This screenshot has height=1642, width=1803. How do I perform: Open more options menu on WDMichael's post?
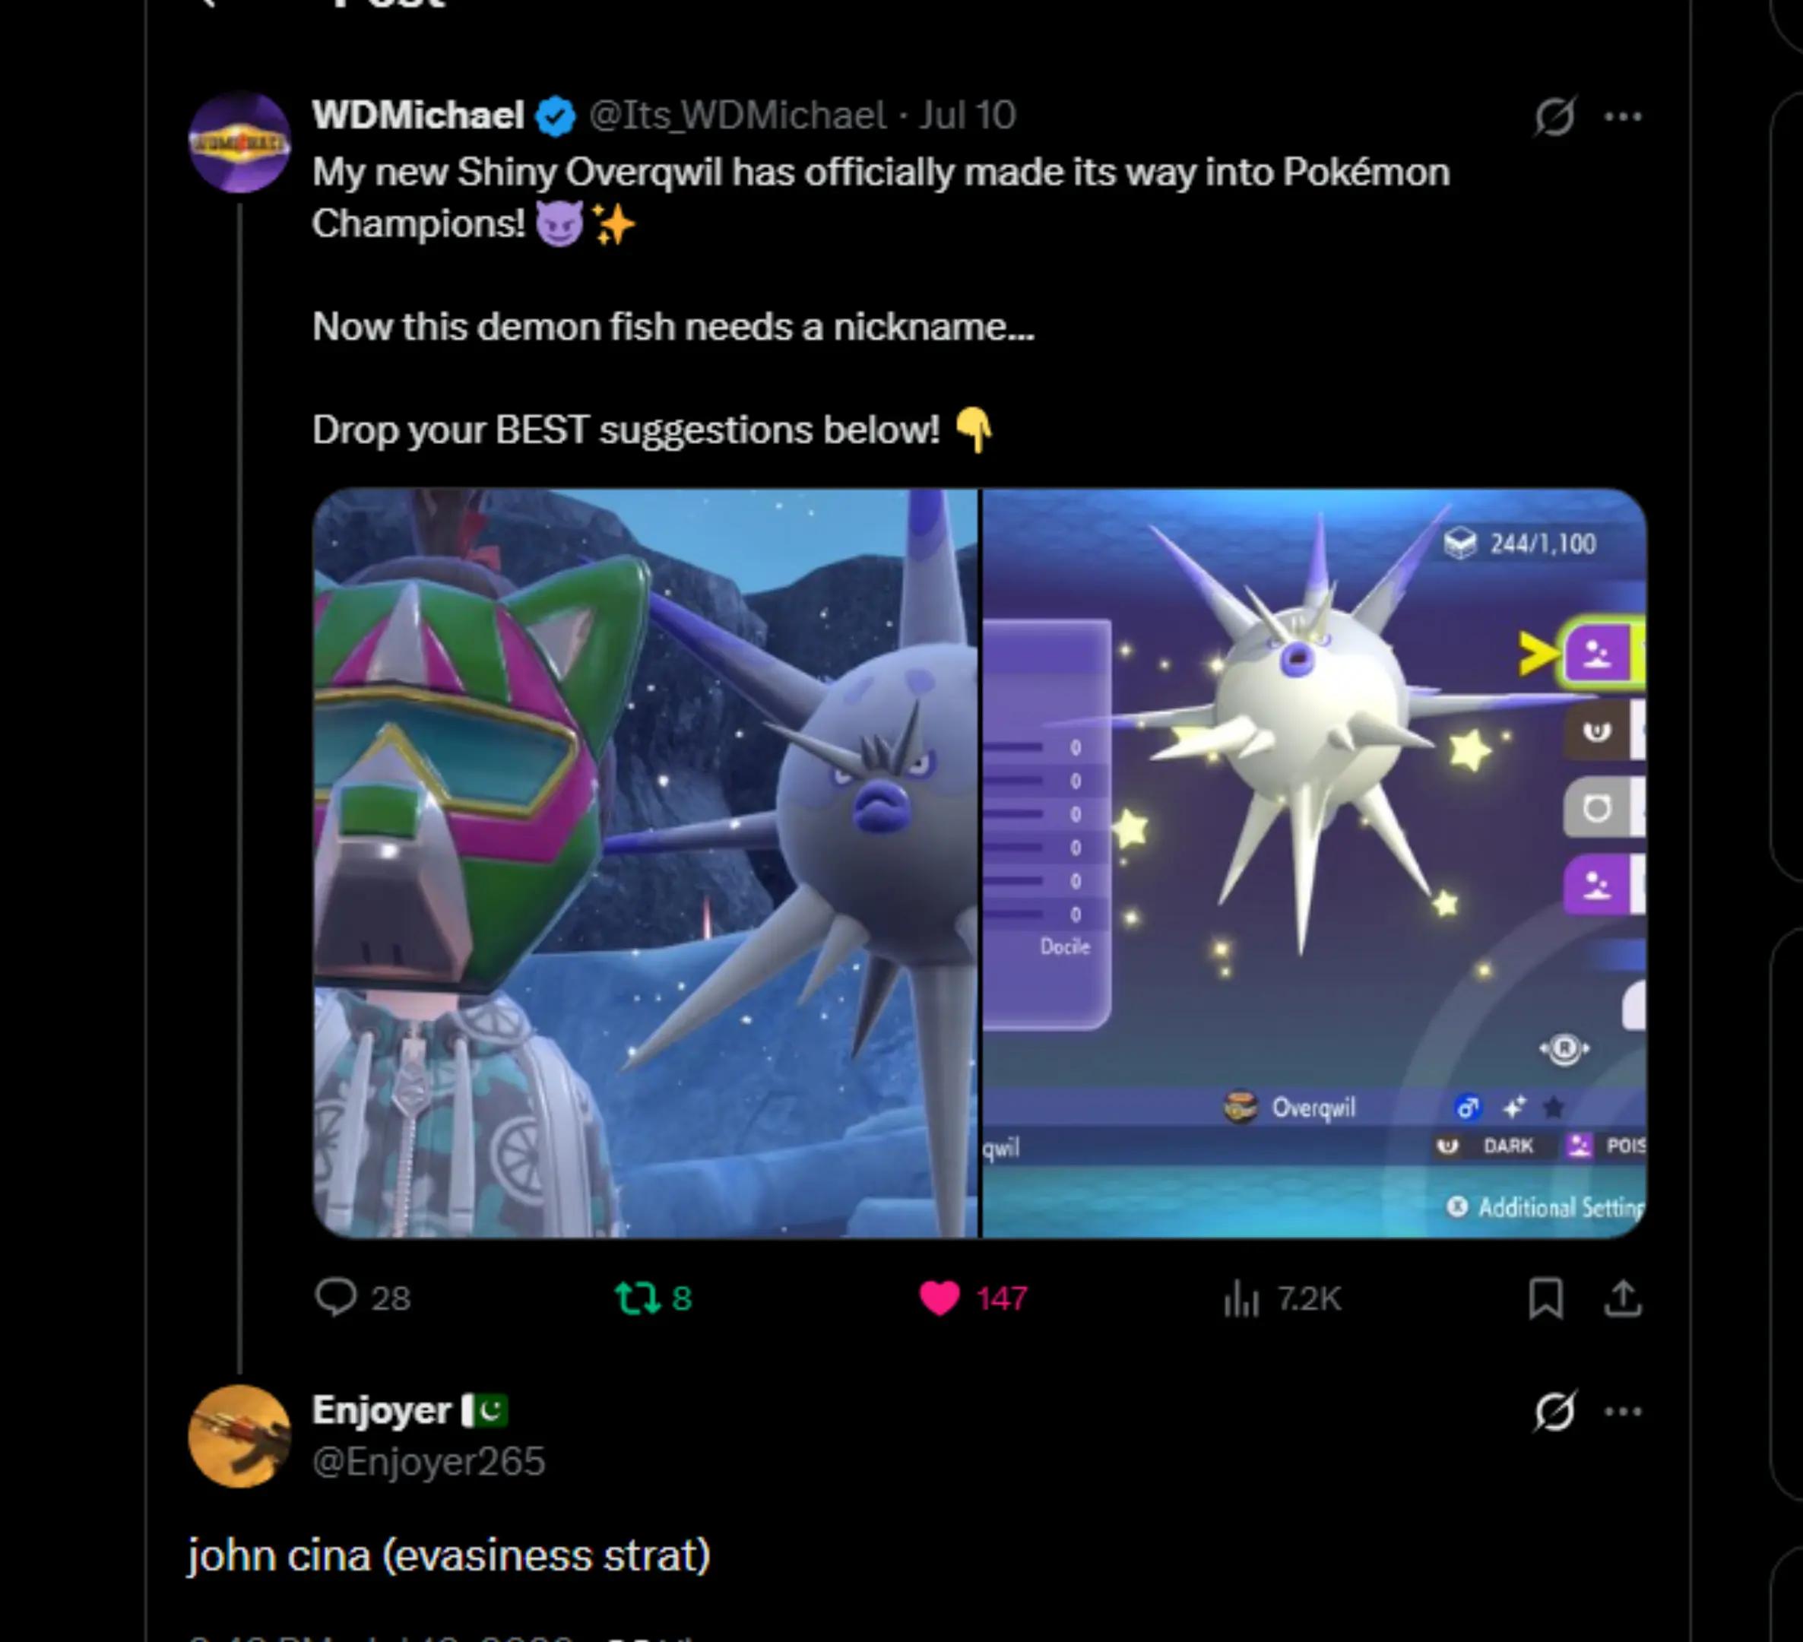(x=1622, y=116)
